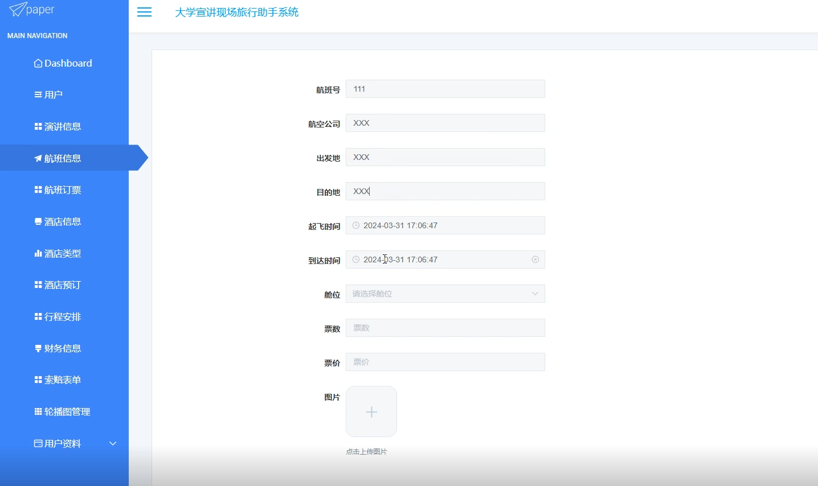This screenshot has width=818, height=486.
Task: Click the 大学宣讲现场旅行助手系统 title
Action: [237, 12]
